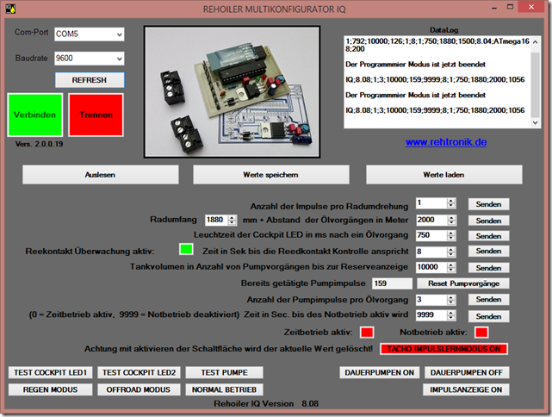Click the TACHO IMPULSLERNMODUS ON button
552x417 pixels.
tap(443, 349)
